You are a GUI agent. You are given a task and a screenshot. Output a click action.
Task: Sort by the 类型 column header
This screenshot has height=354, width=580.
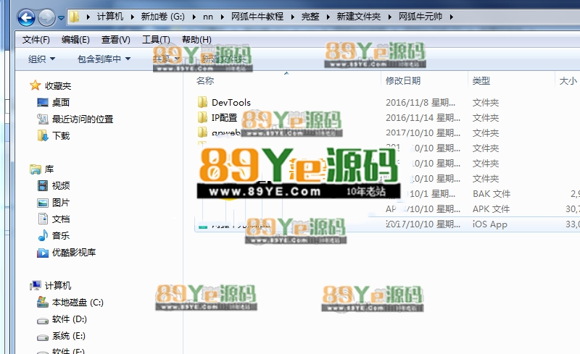click(x=481, y=80)
